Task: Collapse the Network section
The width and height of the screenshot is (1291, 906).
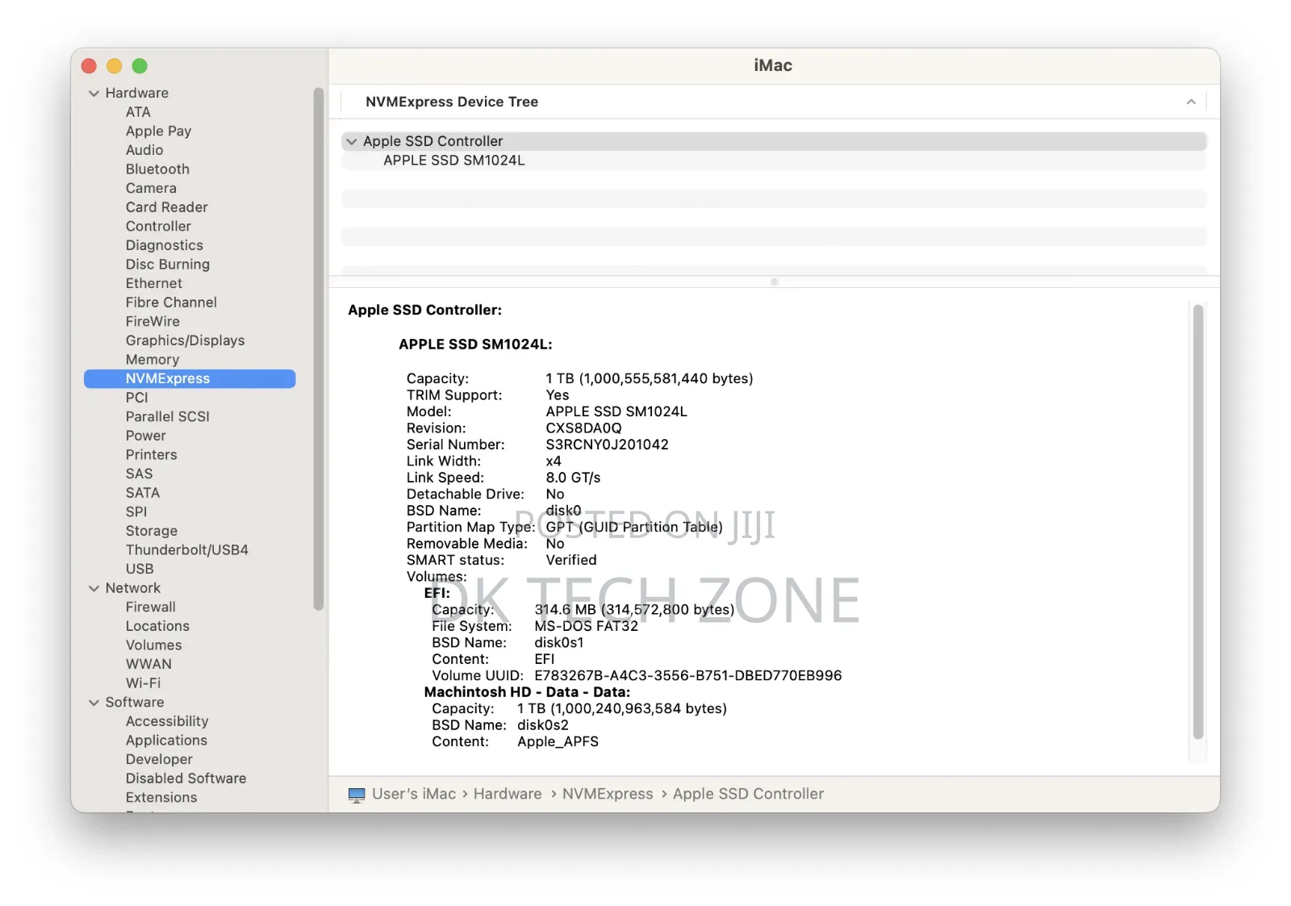Action: (x=94, y=589)
